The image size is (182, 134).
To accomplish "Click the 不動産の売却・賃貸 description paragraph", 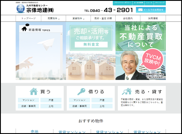I will tap(142, 102).
